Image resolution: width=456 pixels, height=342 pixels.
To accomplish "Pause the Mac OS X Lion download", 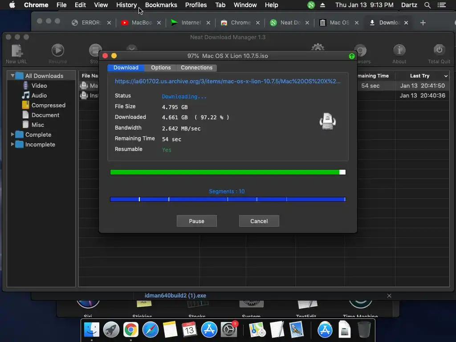I will click(x=196, y=221).
